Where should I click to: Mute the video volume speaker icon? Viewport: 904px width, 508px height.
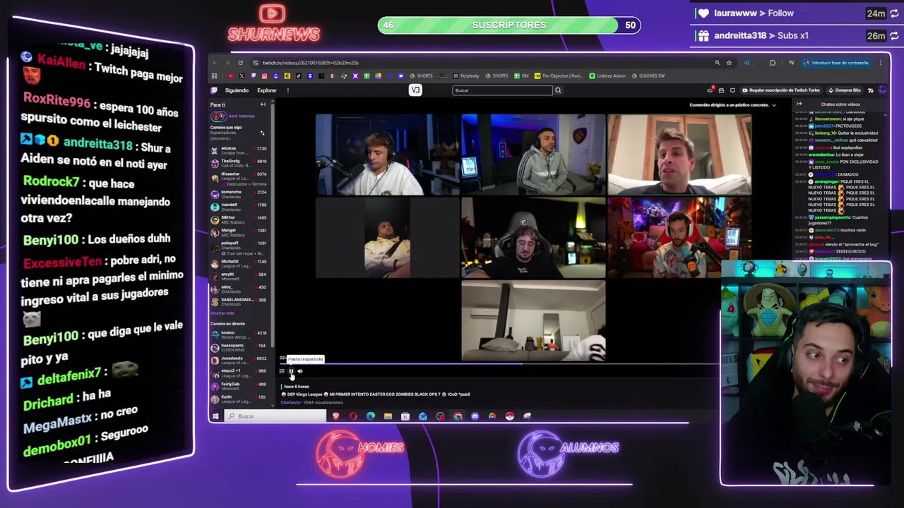point(300,371)
